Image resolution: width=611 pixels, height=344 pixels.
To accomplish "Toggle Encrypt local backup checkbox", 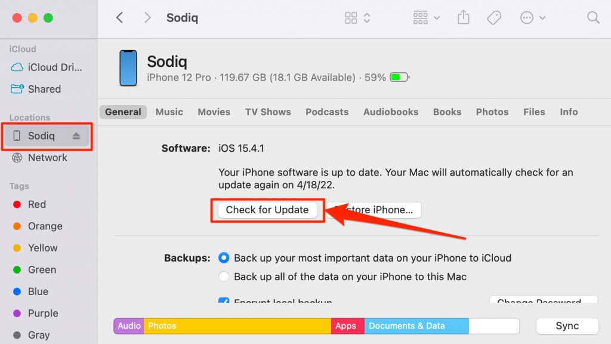I will tap(224, 301).
